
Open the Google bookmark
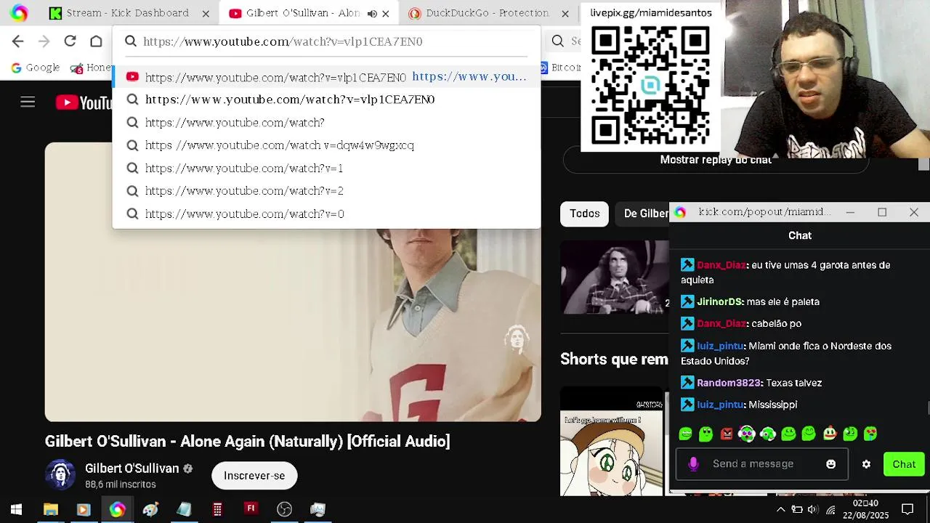click(35, 68)
